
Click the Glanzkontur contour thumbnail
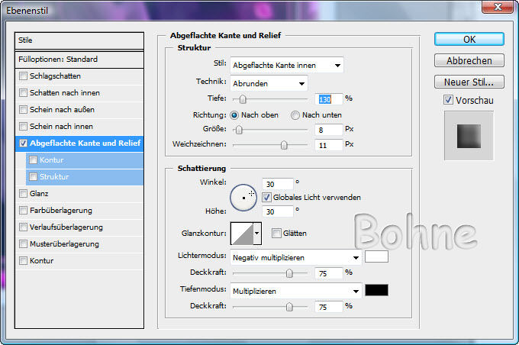(x=242, y=234)
